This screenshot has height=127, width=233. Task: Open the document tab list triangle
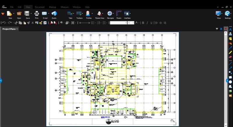(217, 29)
